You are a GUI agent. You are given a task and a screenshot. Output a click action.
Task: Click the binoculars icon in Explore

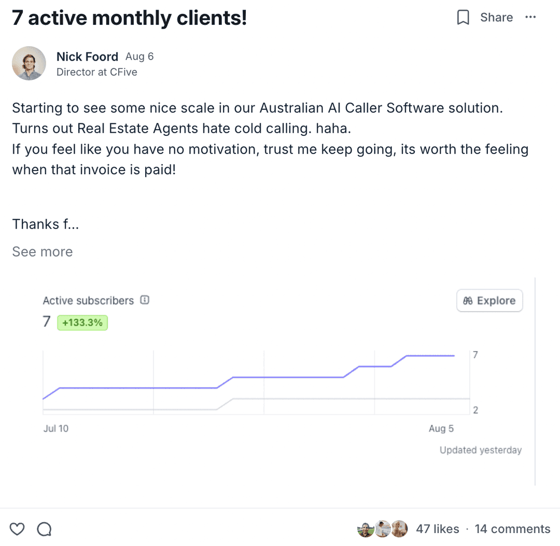(x=468, y=301)
